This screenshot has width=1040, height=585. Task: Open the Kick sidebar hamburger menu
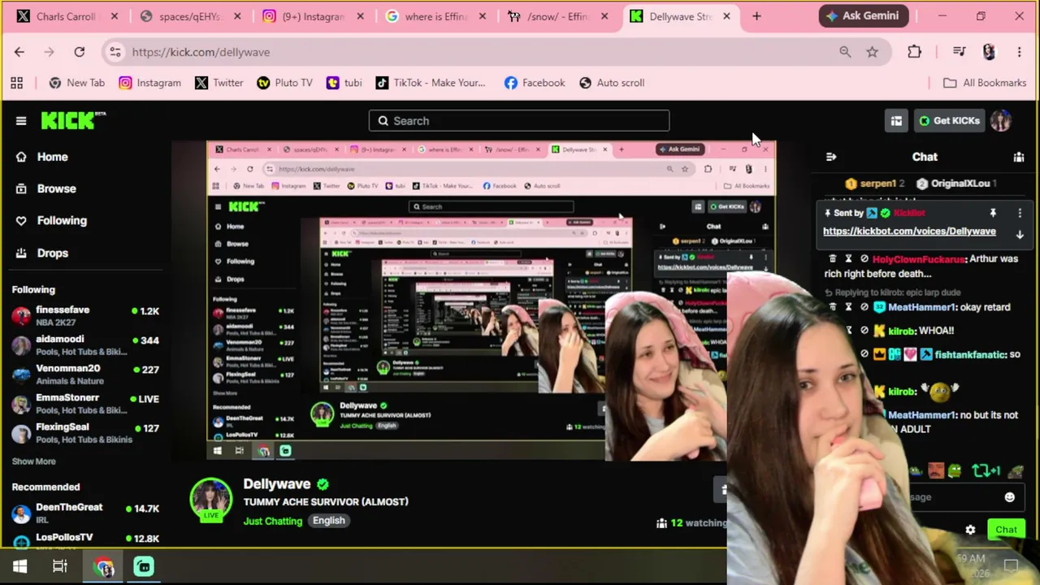(21, 121)
